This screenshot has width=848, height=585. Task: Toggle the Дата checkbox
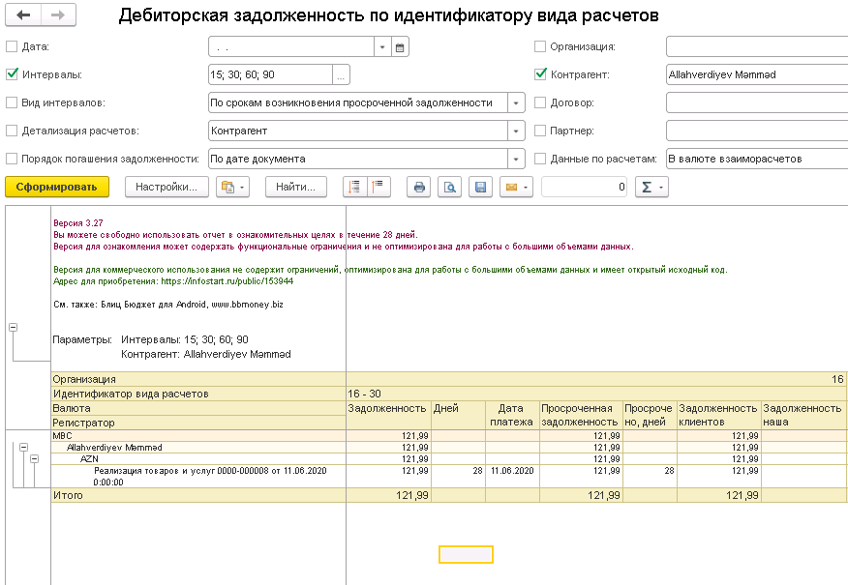pos(12,46)
